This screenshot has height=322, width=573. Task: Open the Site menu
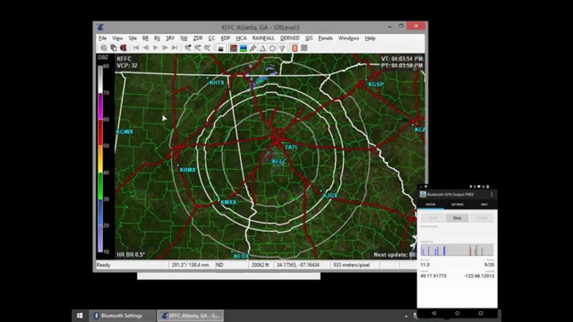133,38
